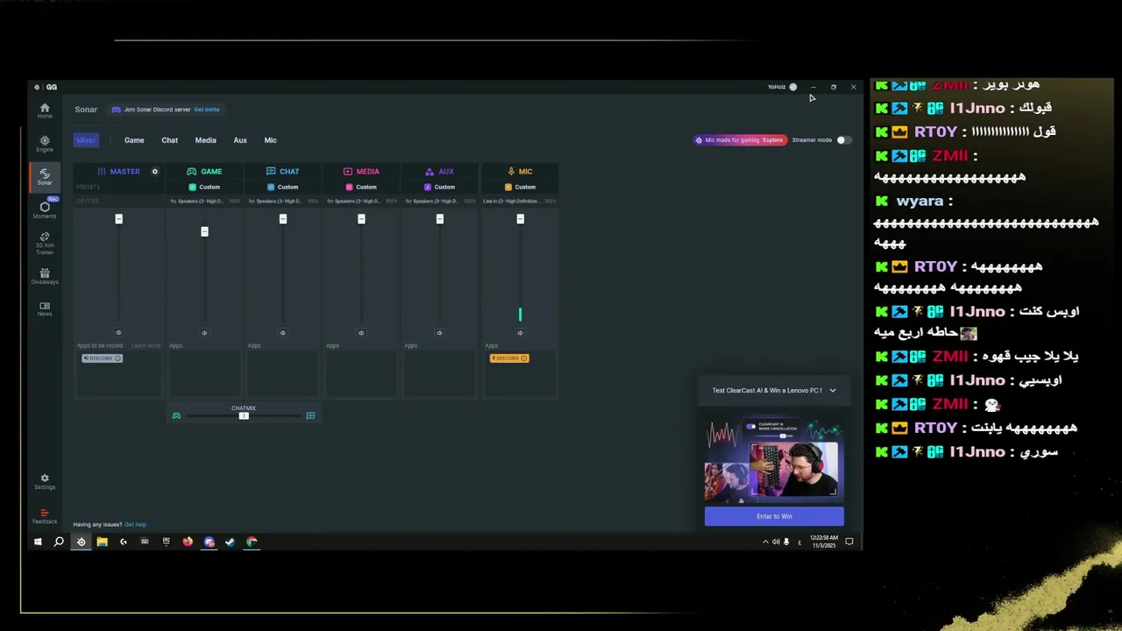Click the ChatMix balance slider handle

244,415
